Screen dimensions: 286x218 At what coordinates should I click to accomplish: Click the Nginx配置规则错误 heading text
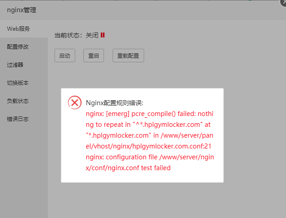[x=114, y=103]
